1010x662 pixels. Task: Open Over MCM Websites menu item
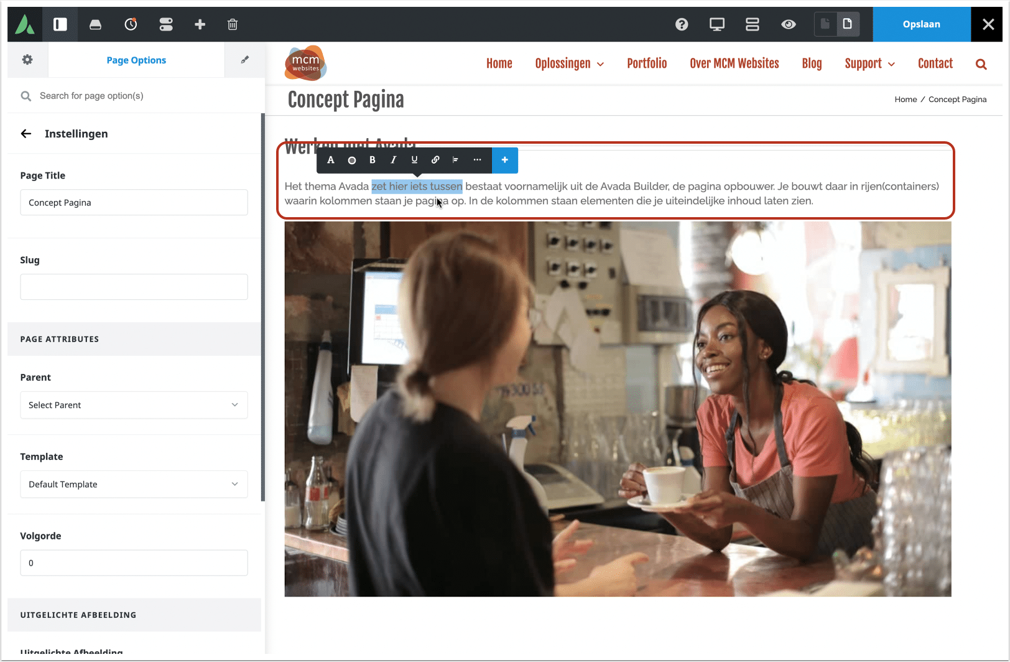(734, 63)
